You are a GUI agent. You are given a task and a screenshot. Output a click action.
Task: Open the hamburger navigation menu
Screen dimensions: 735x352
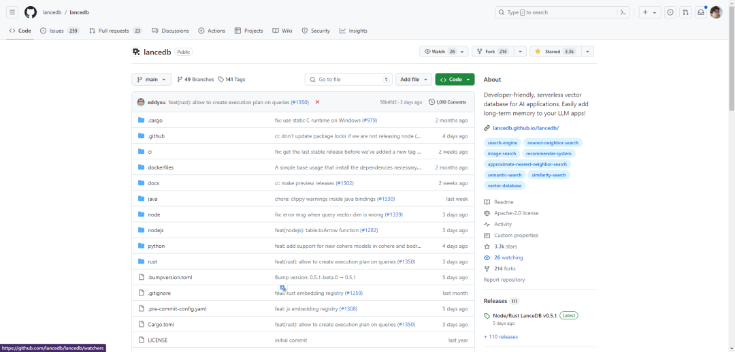click(x=12, y=12)
